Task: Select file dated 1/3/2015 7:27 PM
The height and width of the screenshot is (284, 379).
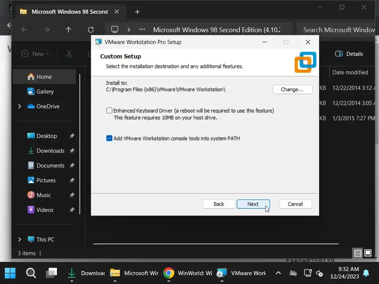Action: tap(353, 118)
